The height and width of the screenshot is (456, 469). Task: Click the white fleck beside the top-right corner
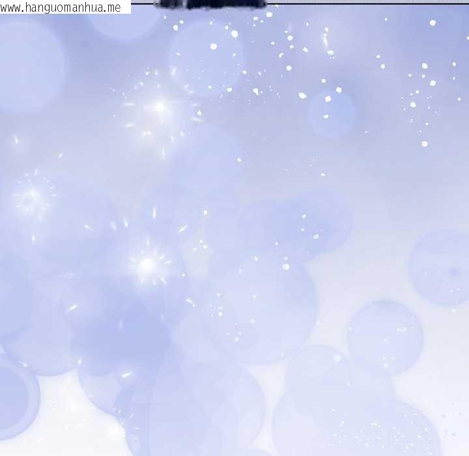433,23
